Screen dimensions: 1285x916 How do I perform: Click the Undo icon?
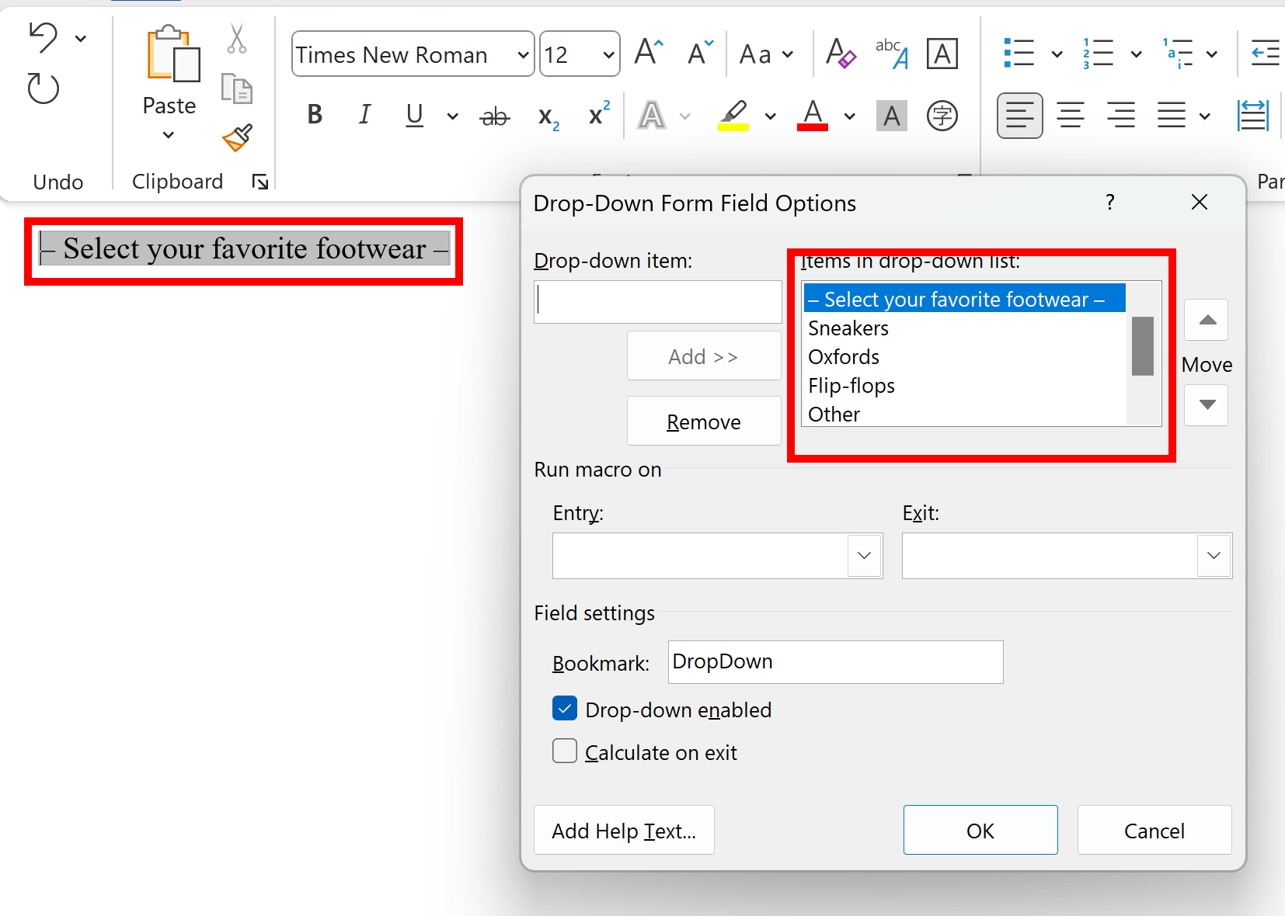click(x=44, y=37)
